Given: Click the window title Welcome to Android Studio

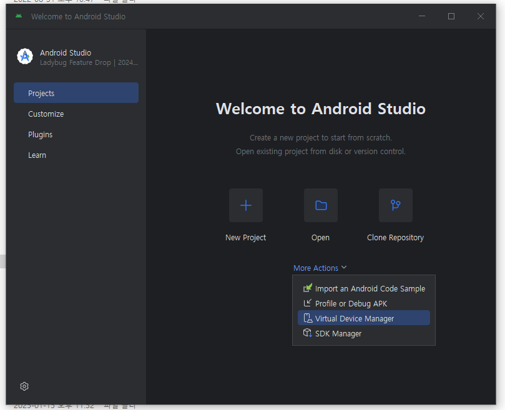Looking at the screenshot, I should (x=78, y=16).
